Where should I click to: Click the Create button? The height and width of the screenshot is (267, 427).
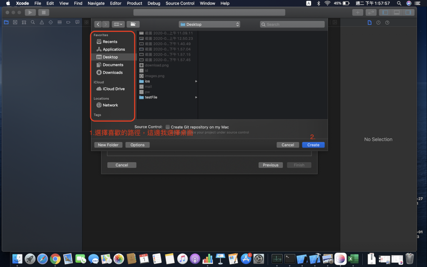point(313,145)
